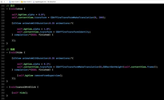The width and height of the screenshot is (164, 100).
Task: Click the value "1.0f" on line 231
Action: [x=46, y=29]
